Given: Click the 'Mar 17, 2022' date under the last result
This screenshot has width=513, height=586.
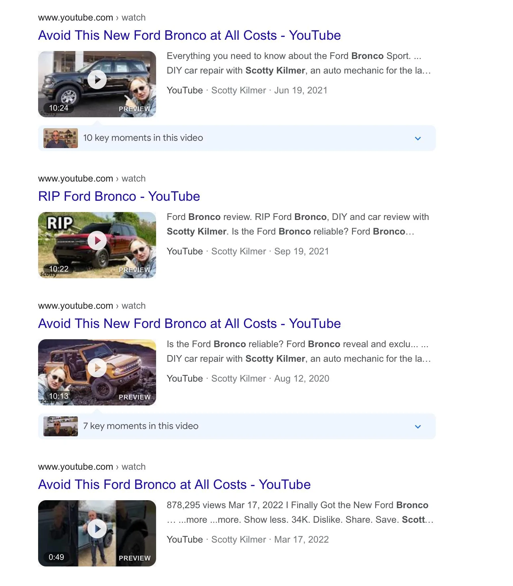Looking at the screenshot, I should [302, 540].
